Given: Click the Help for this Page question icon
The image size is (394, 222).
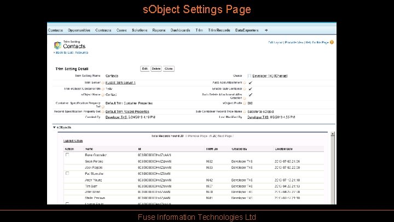Looking at the screenshot, I should (x=332, y=42).
